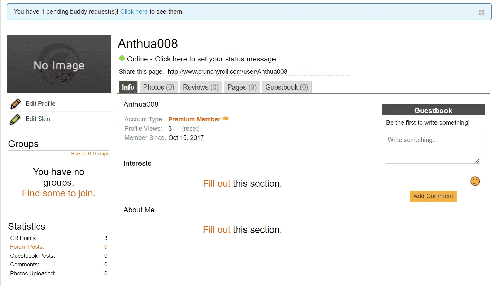
Task: Click the 'CR Points:' statistics row
Action: (59, 238)
